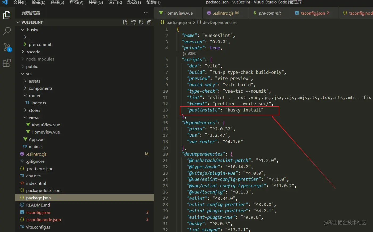Open explorer more actions ellipsis menu
This screenshot has height=232, width=373.
click(x=146, y=13)
